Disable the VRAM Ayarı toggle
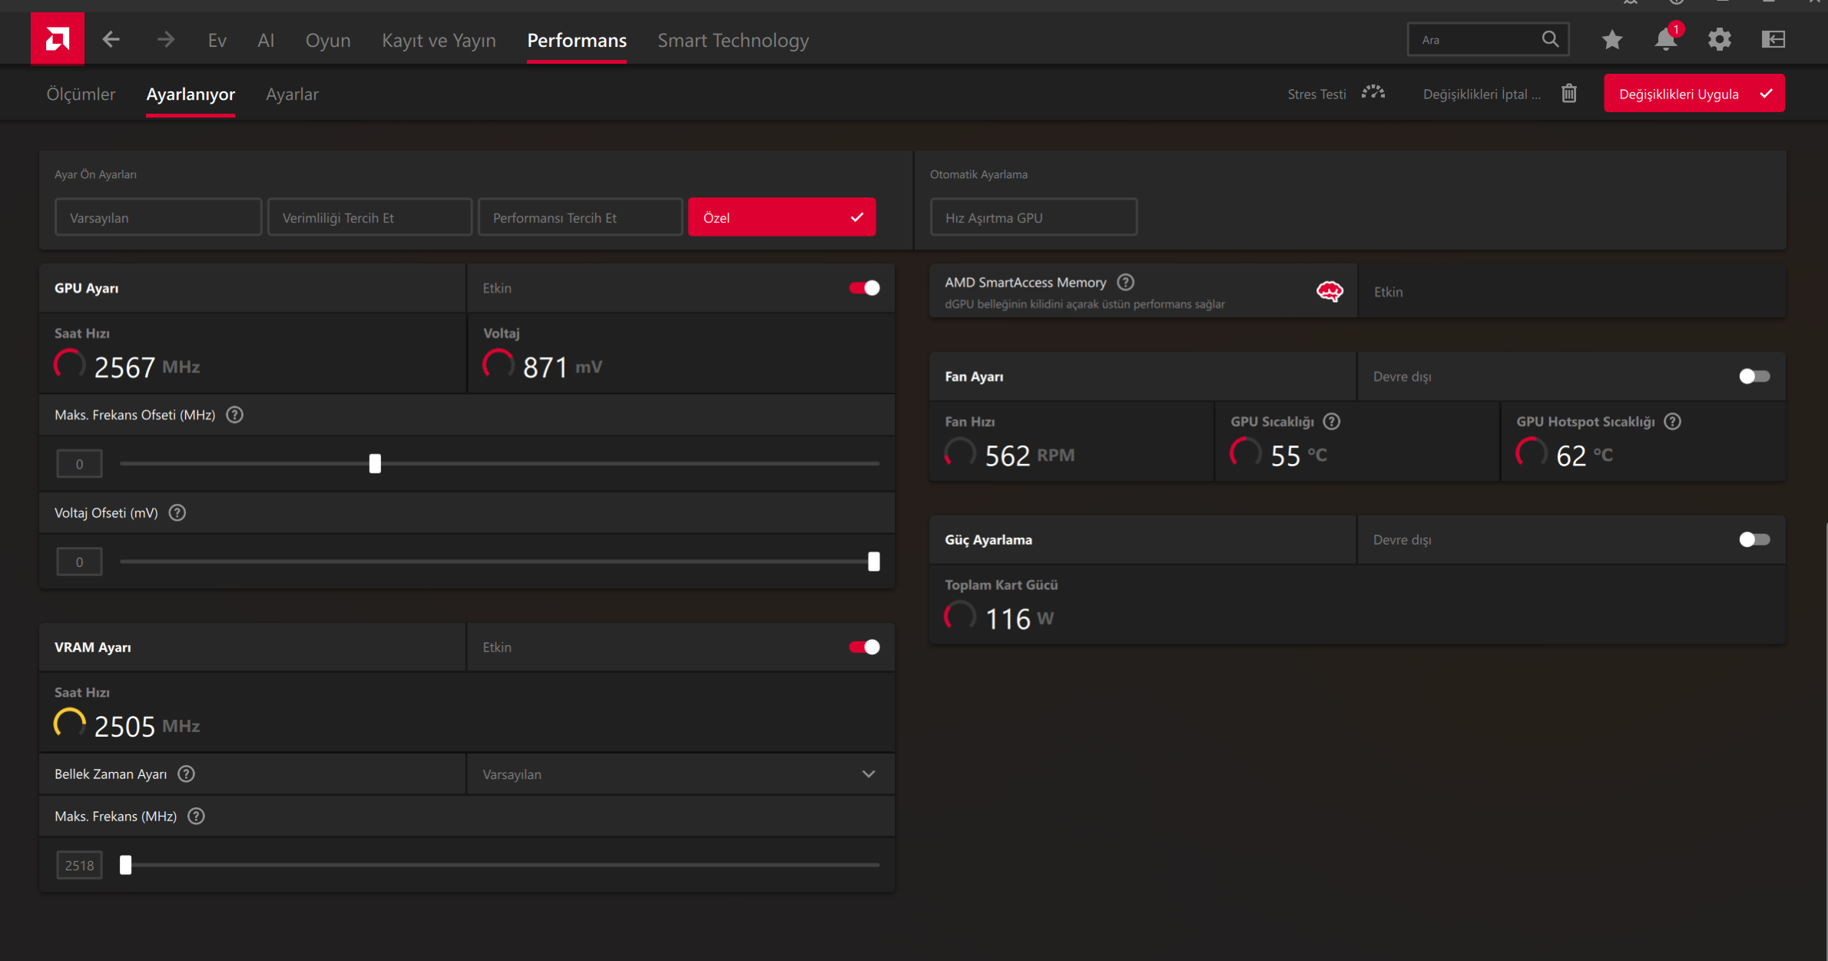 (x=864, y=647)
